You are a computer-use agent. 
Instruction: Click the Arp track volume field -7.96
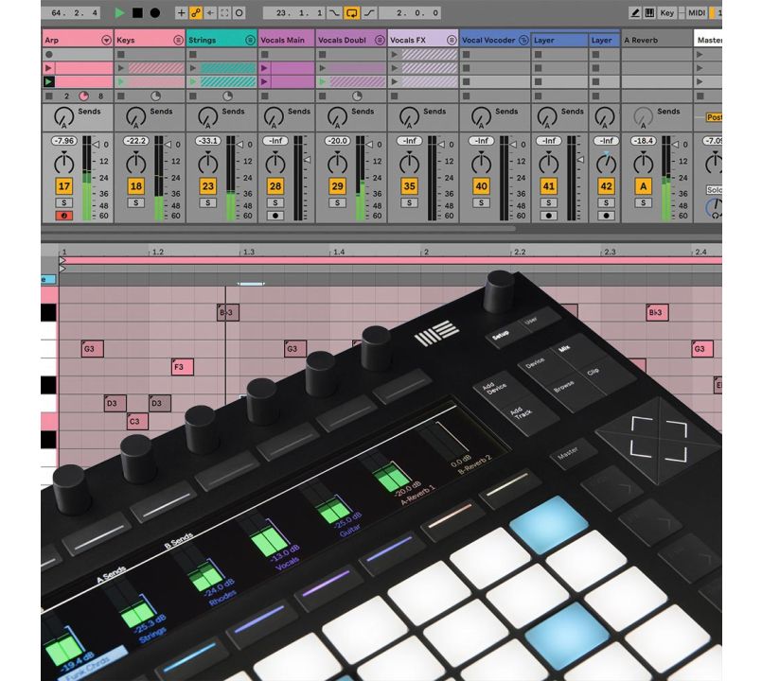pos(64,141)
